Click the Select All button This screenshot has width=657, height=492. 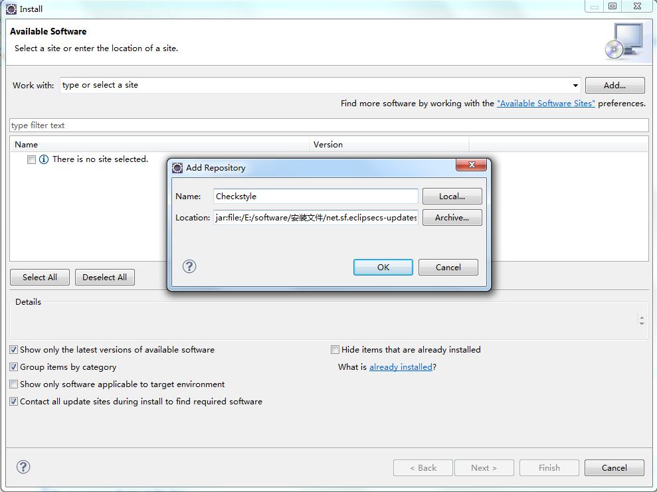click(40, 277)
